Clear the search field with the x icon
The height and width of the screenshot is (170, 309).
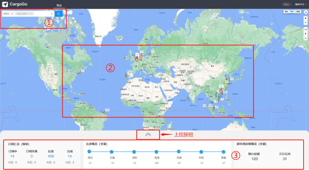point(51,14)
